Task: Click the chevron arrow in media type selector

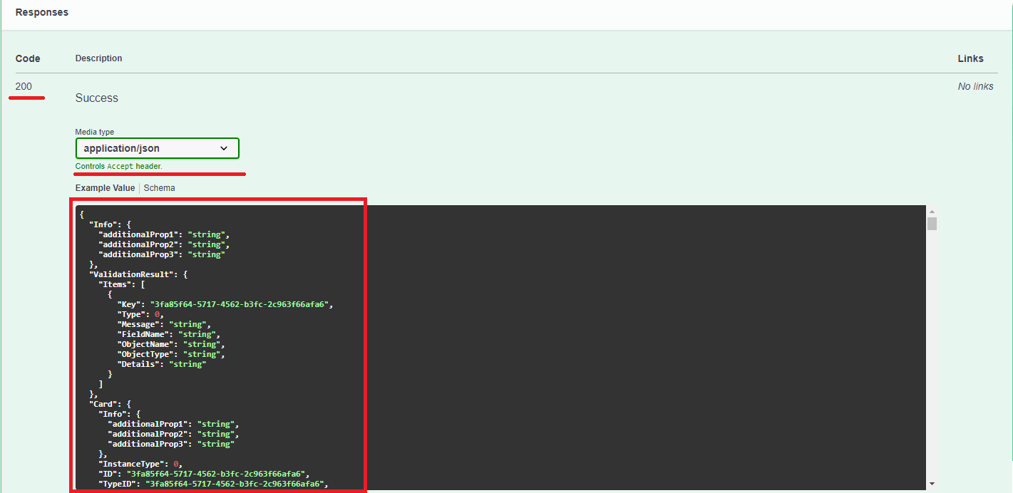Action: tap(224, 148)
